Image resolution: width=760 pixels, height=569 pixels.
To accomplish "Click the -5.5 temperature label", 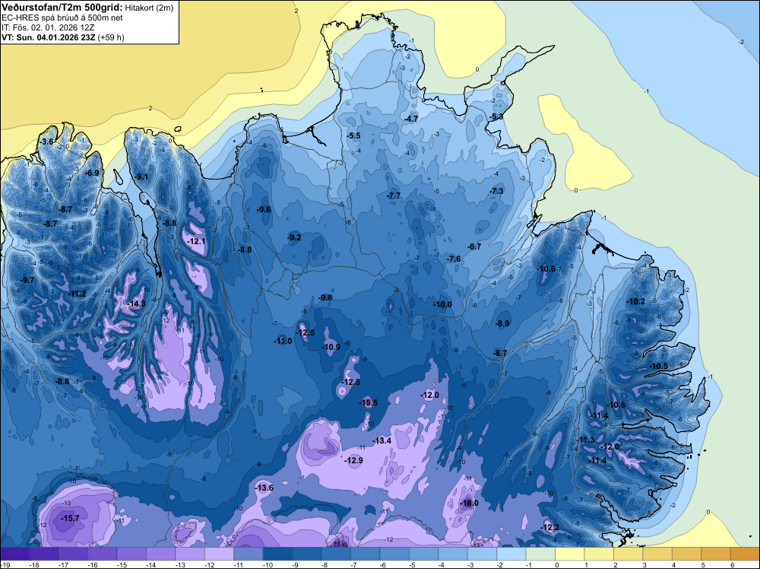I will [353, 136].
